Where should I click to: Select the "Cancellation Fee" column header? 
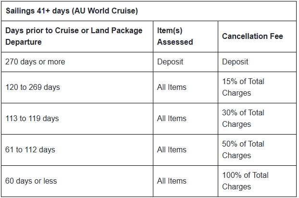click(x=252, y=36)
